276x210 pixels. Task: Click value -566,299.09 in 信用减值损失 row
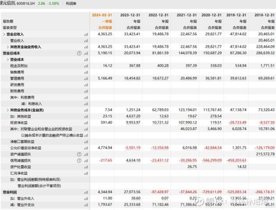pyautogui.click(x=212, y=160)
